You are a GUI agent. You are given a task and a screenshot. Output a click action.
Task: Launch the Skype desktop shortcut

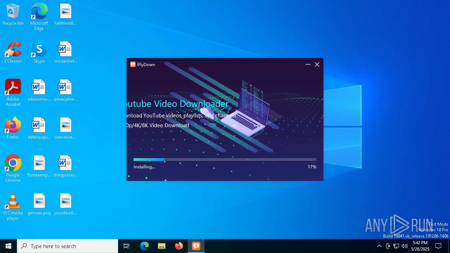coord(39,53)
